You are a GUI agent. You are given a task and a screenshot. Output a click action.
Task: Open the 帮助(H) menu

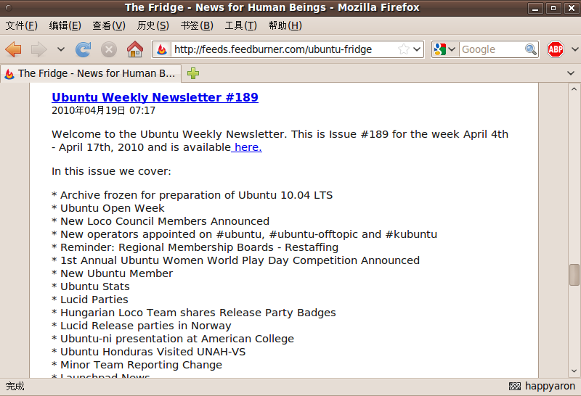tap(285, 25)
